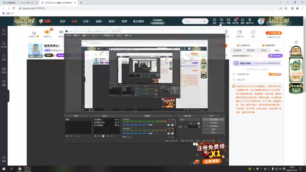Add a source with plus in OBS sources panel
This screenshot has width=306, height=172.
[95, 136]
